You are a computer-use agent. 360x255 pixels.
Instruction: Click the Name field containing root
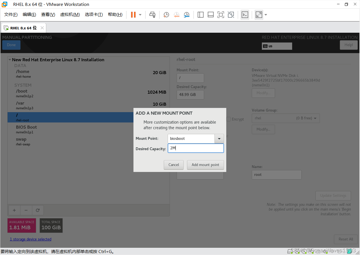click(277, 175)
